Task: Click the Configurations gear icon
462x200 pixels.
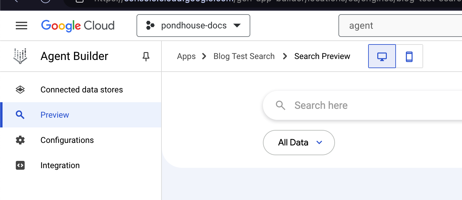Action: click(20, 140)
